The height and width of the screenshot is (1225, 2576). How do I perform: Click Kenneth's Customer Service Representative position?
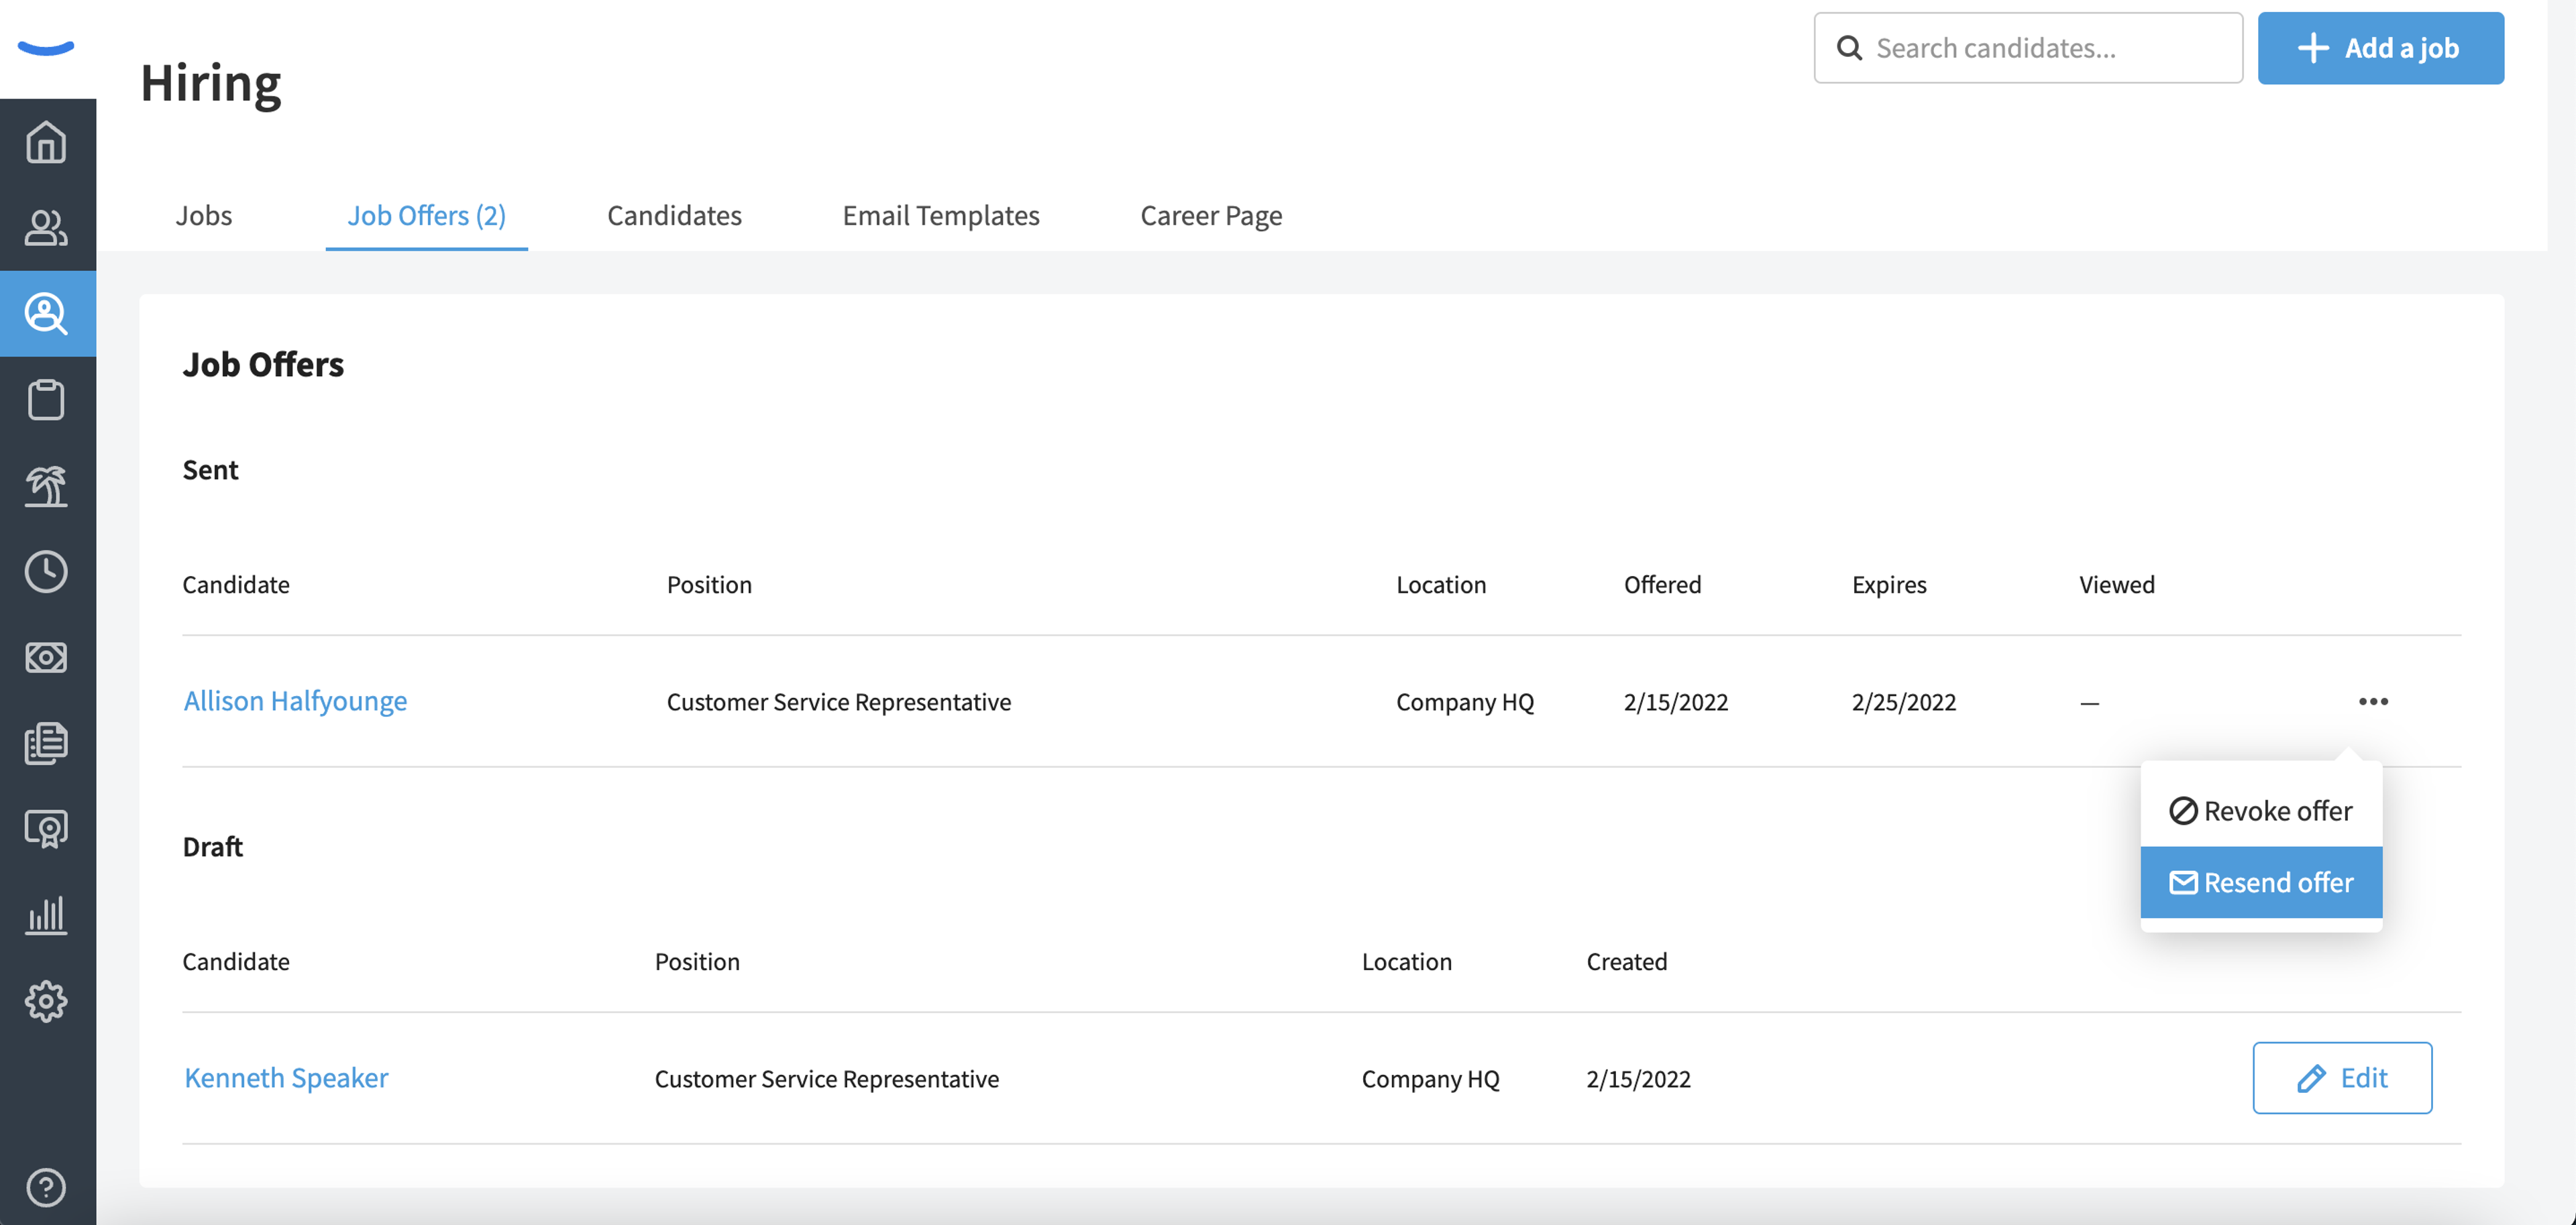pos(827,1078)
